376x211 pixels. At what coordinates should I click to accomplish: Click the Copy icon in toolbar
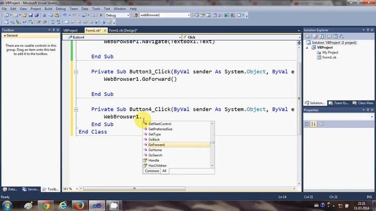tap(51, 15)
